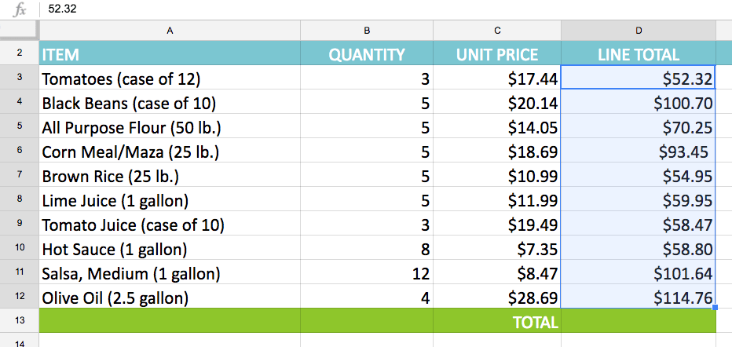The image size is (732, 347).
Task: Select row 3 header
Action: (x=19, y=79)
